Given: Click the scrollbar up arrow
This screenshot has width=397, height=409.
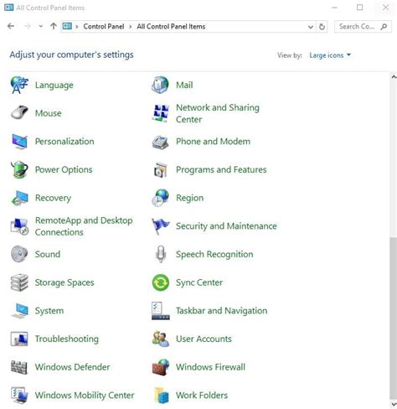Looking at the screenshot, I should 394,77.
